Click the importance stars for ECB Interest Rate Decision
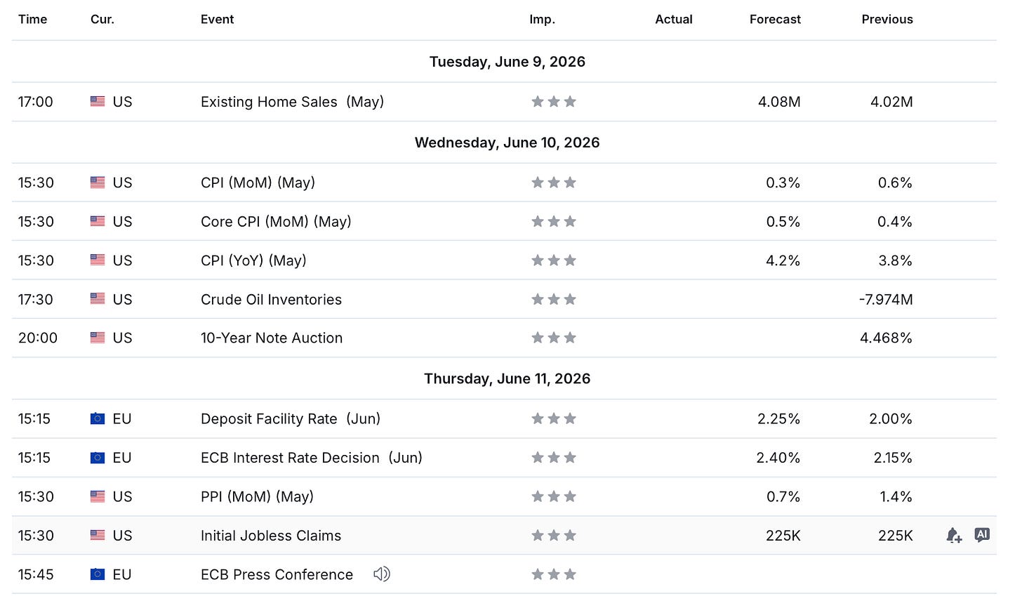 click(x=554, y=458)
